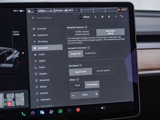The image size is (160, 120).
Task: Open the Messages chat app
Action: (42, 112)
